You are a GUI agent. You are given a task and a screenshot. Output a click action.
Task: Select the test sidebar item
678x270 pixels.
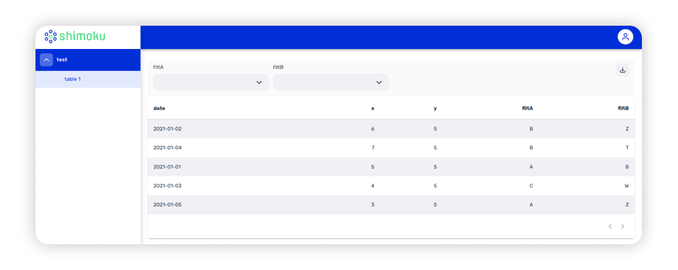click(88, 60)
